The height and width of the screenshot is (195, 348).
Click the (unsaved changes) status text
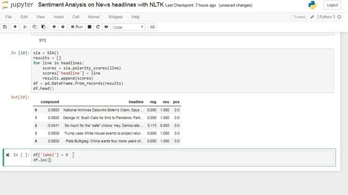tap(235, 5)
